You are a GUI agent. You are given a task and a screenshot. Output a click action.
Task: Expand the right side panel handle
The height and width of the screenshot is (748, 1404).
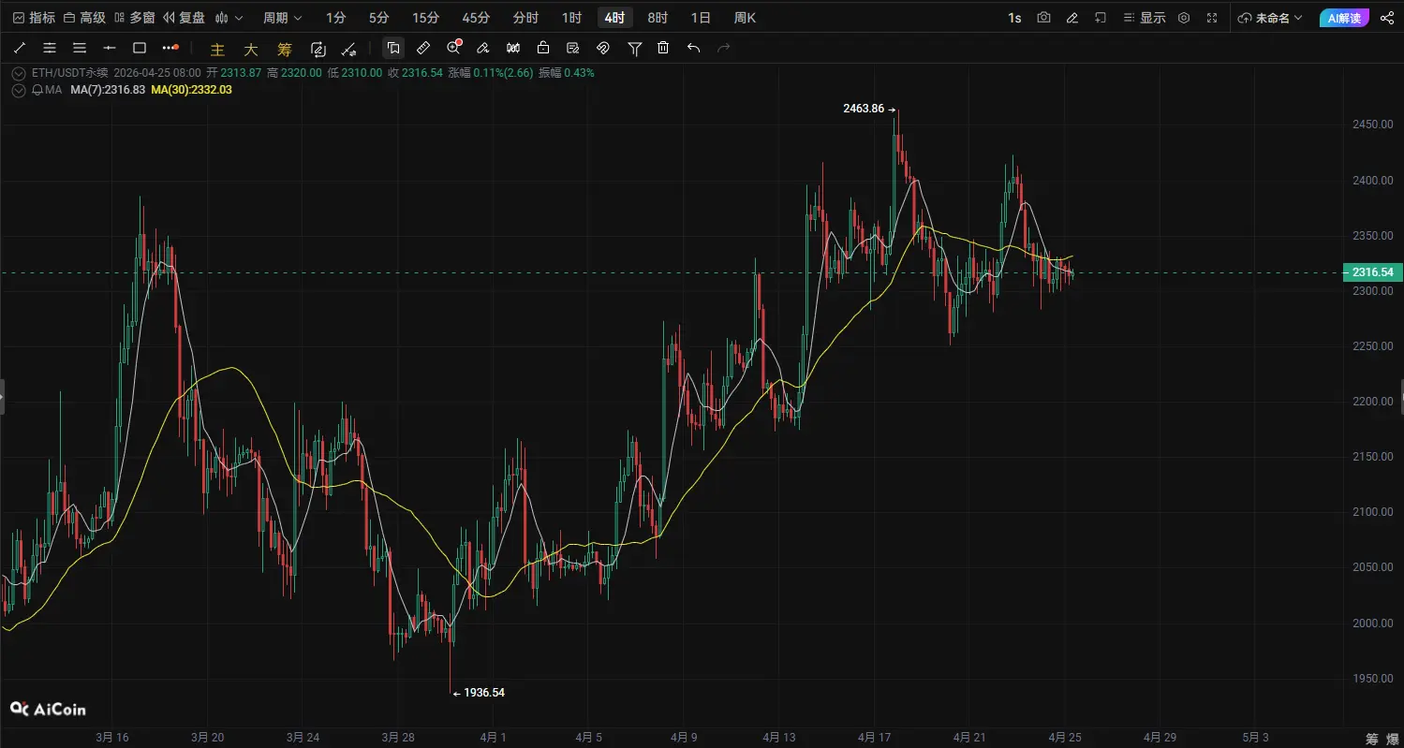[x=1401, y=397]
